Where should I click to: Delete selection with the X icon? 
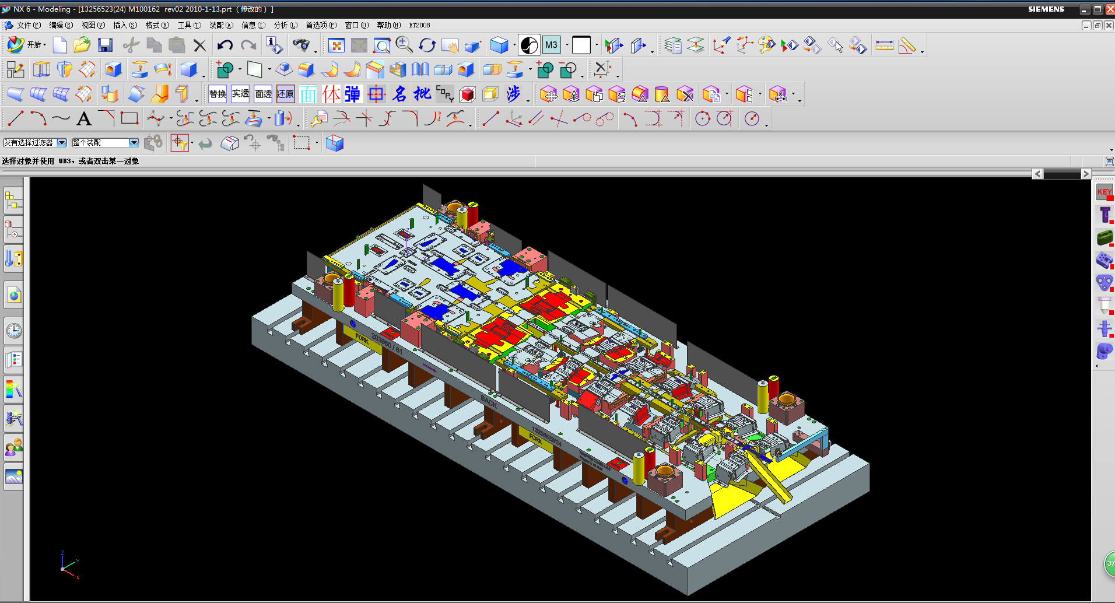[199, 45]
